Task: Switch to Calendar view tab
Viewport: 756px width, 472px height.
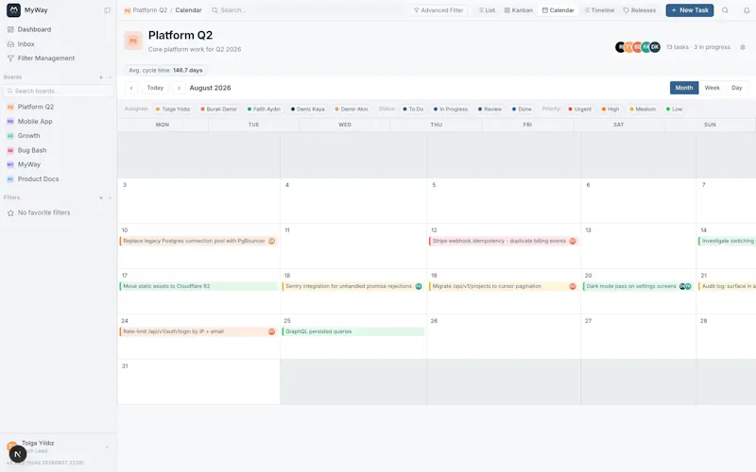Action: (x=558, y=10)
